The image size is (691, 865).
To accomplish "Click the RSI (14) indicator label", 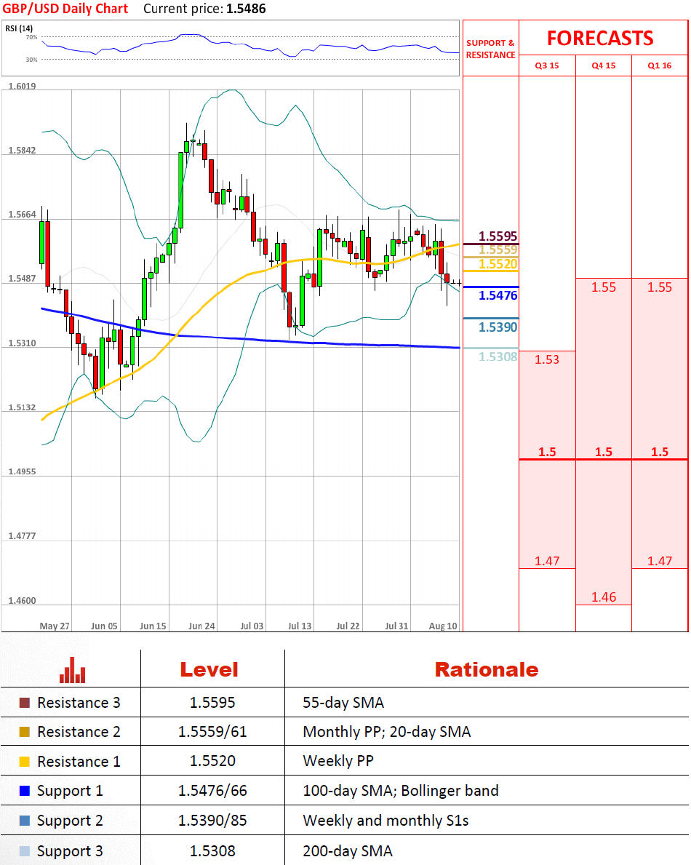I will [x=19, y=28].
